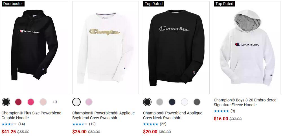
Task: Choose the lavender Boyfriend Crew color
Action: tap(89, 102)
